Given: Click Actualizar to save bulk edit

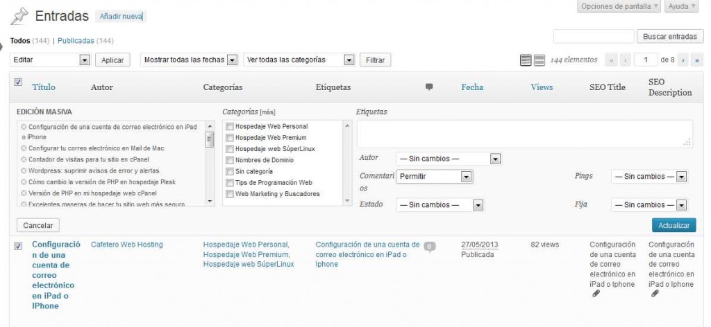Looking at the screenshot, I should click(674, 225).
